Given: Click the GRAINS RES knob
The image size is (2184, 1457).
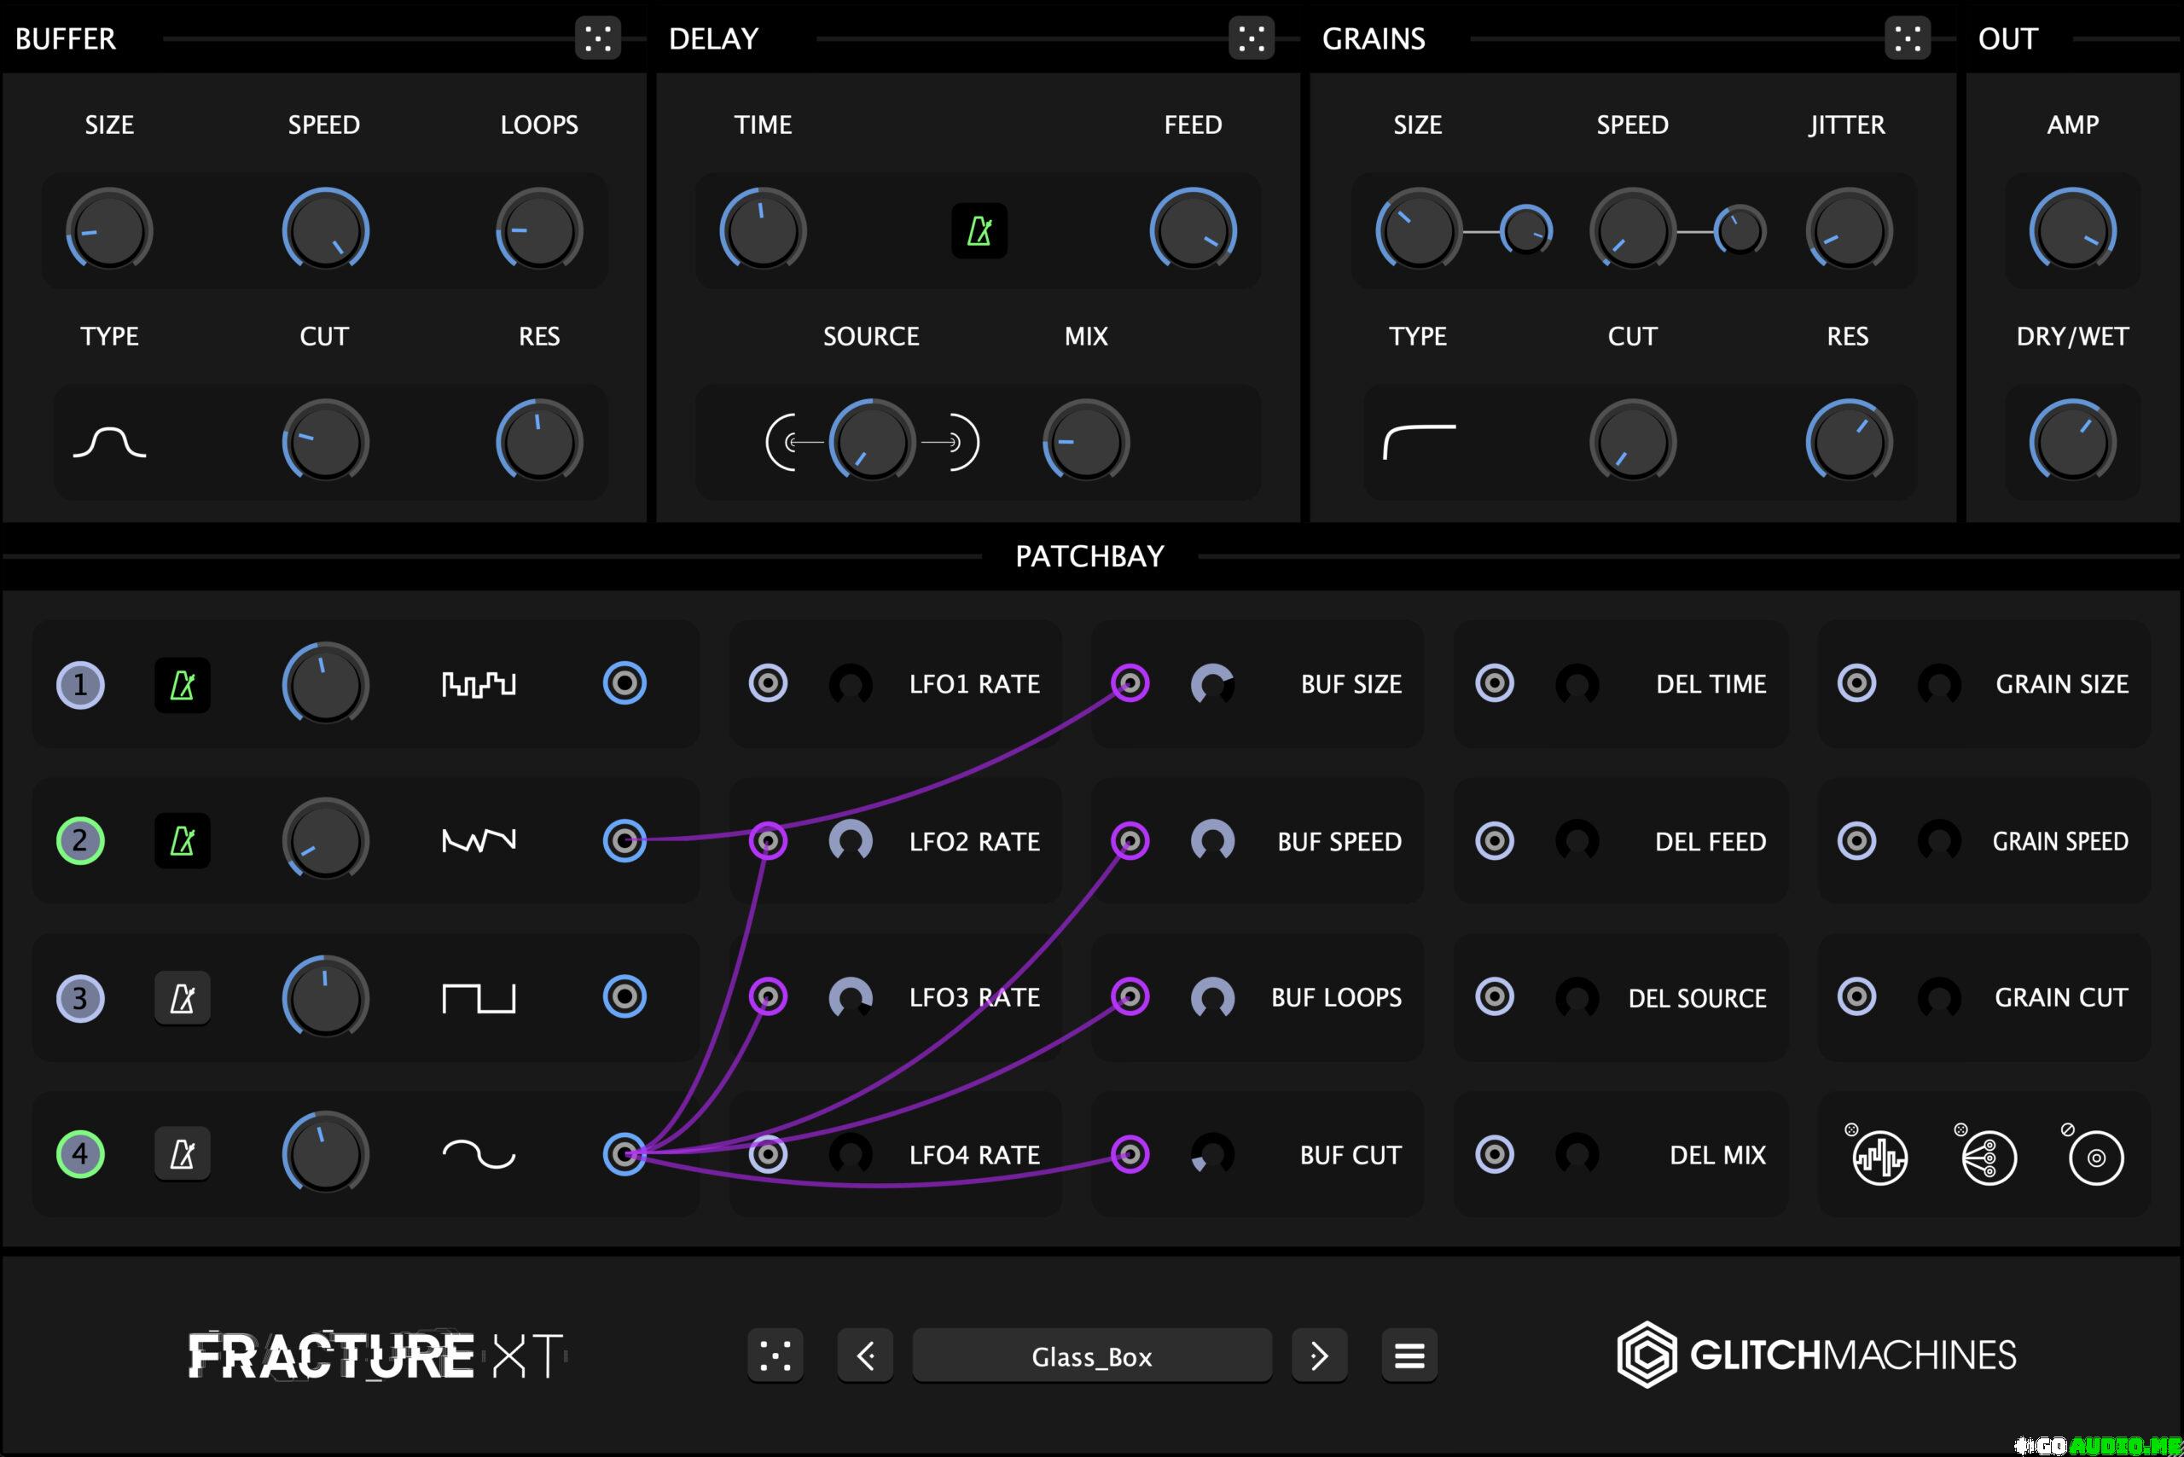Looking at the screenshot, I should pos(1849,442).
